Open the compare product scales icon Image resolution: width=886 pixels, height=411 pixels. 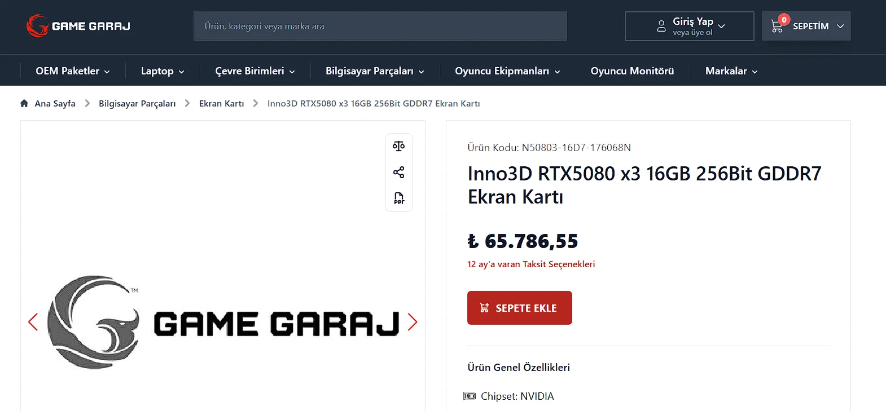point(399,146)
